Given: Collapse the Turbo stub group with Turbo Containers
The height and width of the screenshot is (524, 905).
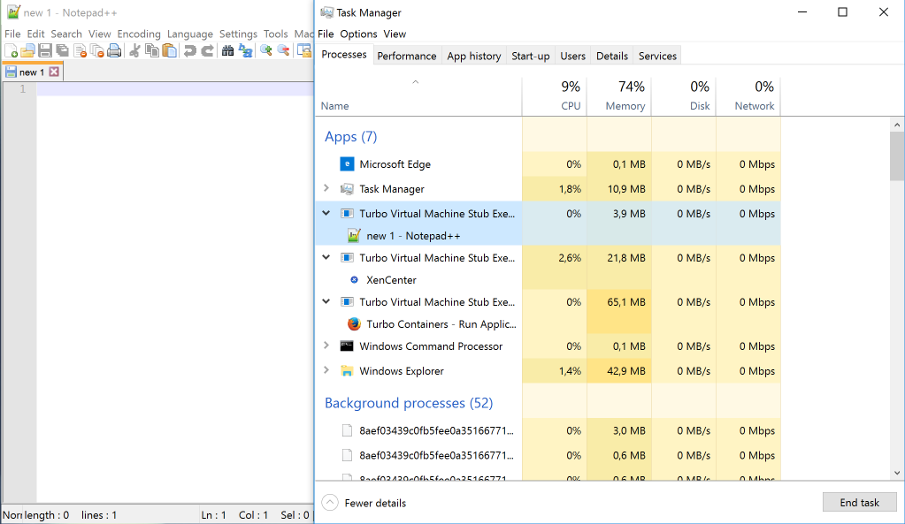Looking at the screenshot, I should pyautogui.click(x=326, y=301).
